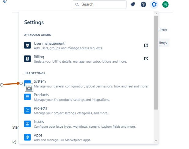Click the Settings panel scrollbar thumb

(x=156, y=63)
